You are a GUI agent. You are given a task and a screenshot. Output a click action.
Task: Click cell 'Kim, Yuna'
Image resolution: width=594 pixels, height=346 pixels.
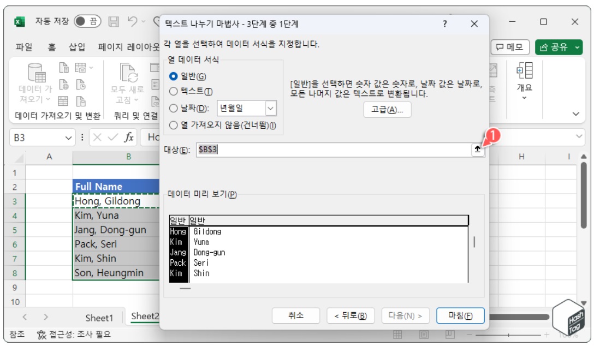(x=116, y=216)
